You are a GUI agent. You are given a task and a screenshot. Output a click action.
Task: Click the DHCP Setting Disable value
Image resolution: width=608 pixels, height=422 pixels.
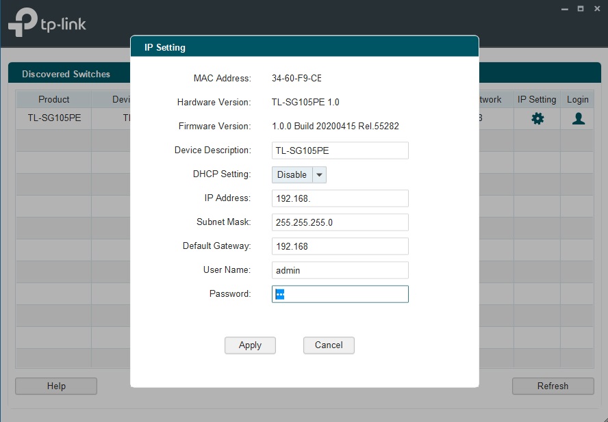click(x=292, y=175)
